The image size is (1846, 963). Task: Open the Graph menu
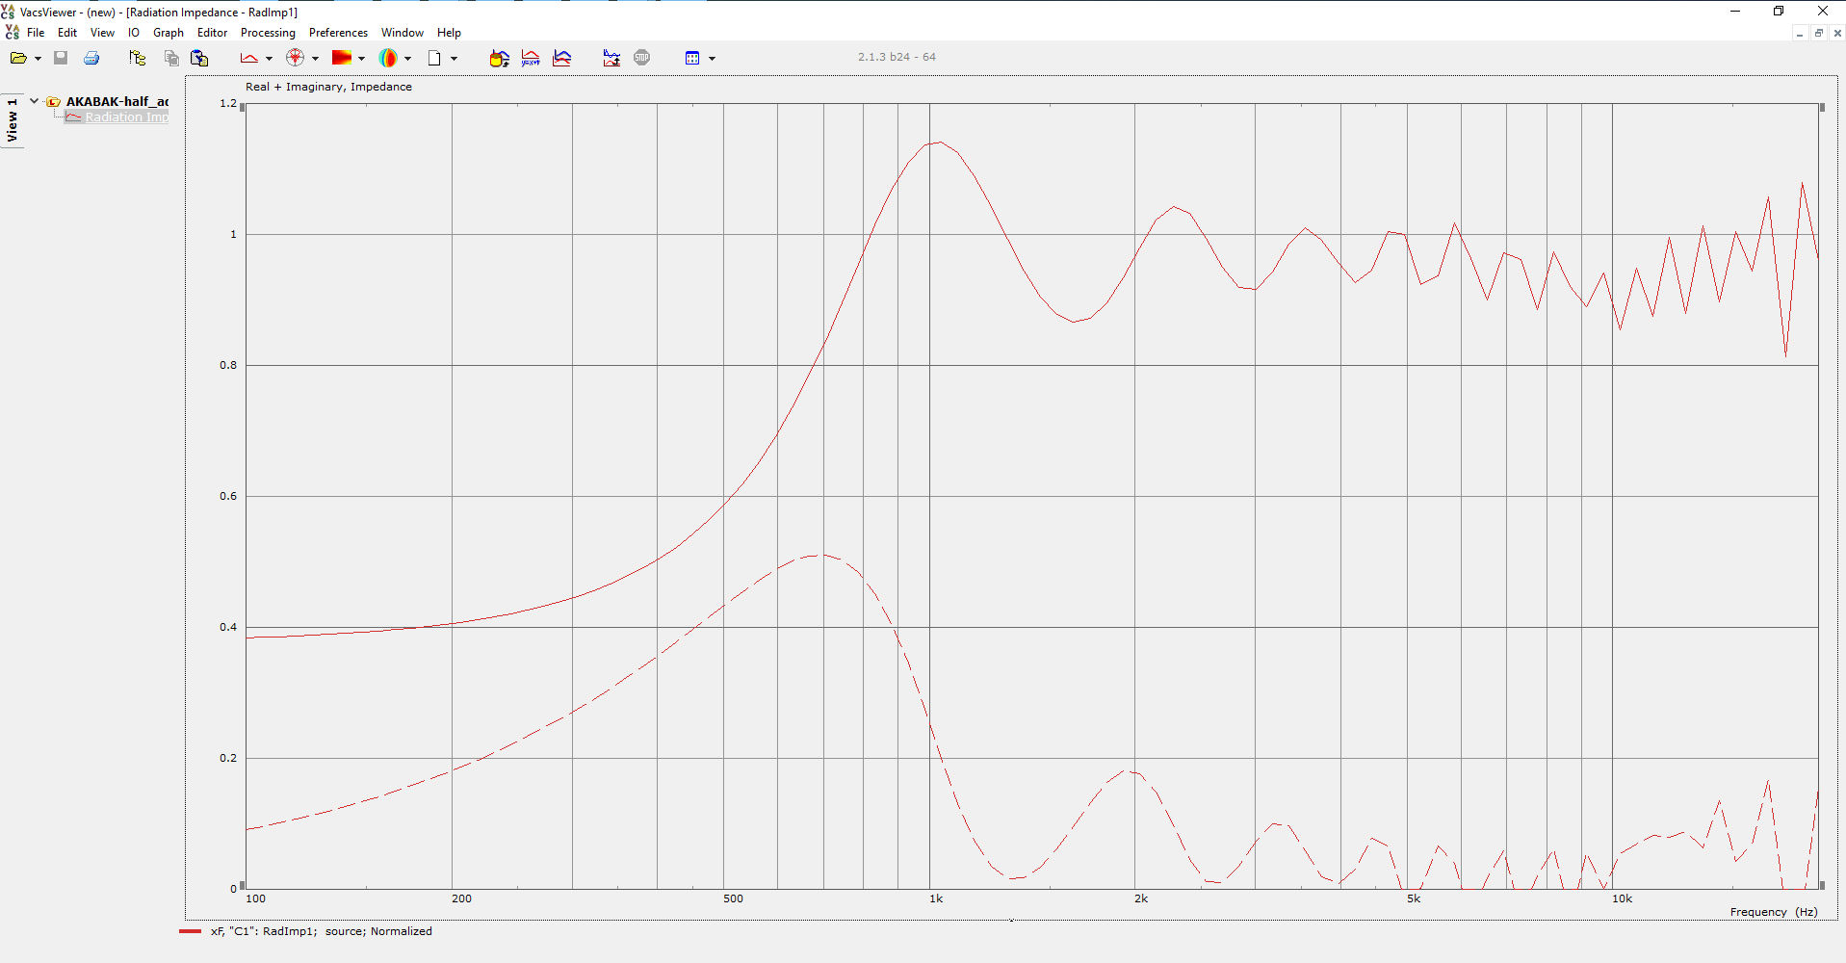tap(169, 33)
